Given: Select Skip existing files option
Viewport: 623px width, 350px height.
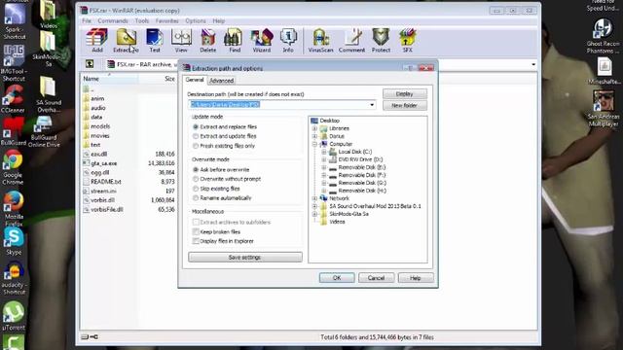Looking at the screenshot, I should point(216,189).
